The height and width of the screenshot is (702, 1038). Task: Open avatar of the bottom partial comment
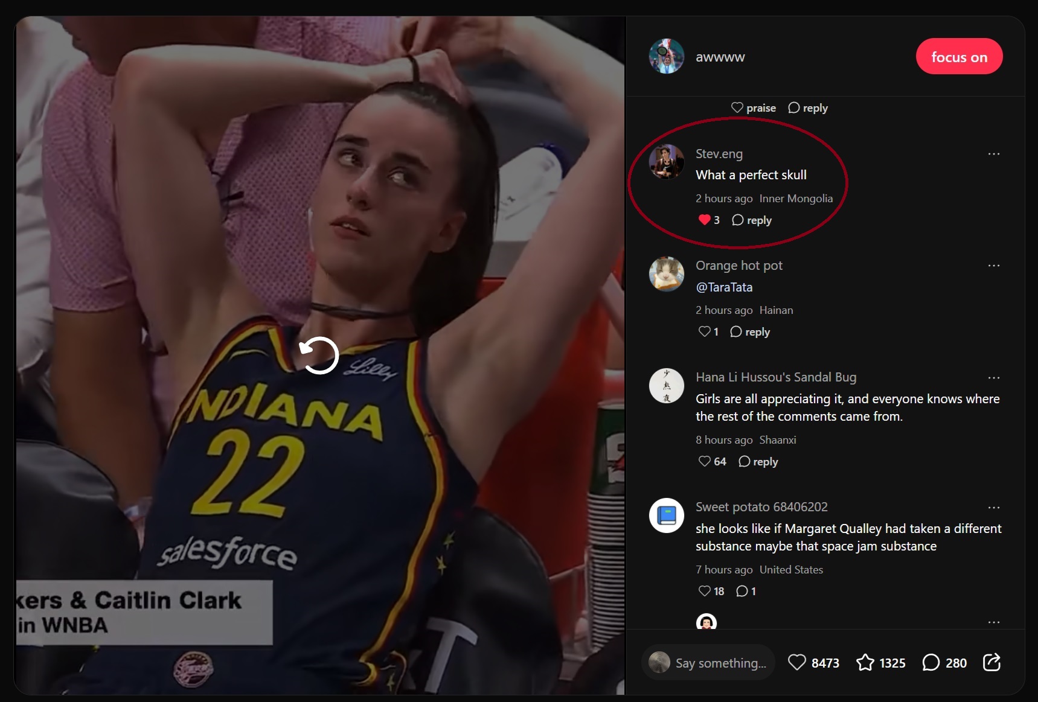[x=706, y=622]
